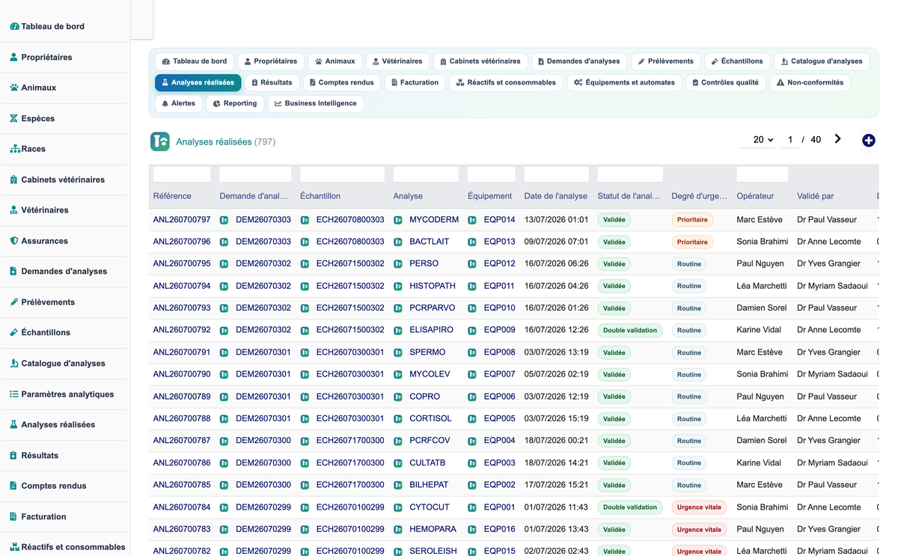
Task: Click the Date de l'analyse column header
Action: coord(556,196)
